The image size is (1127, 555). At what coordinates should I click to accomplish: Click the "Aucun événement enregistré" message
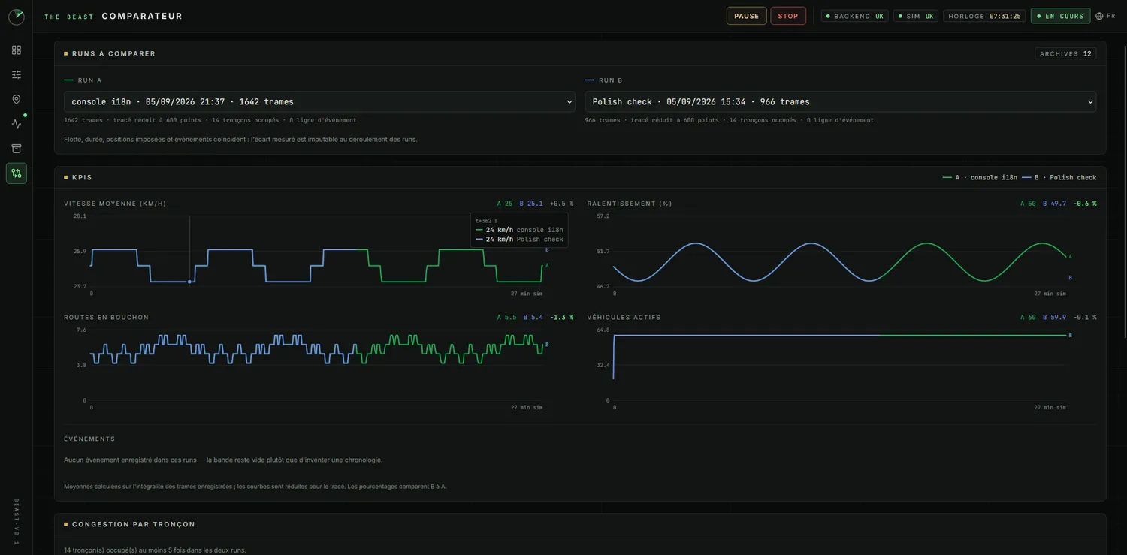[223, 460]
